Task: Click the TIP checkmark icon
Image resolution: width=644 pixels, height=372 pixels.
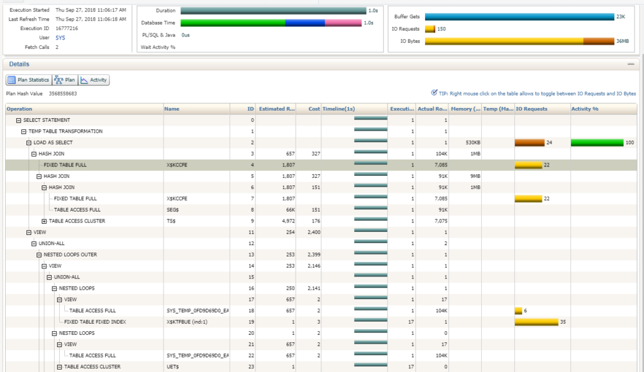Action: 435,92
